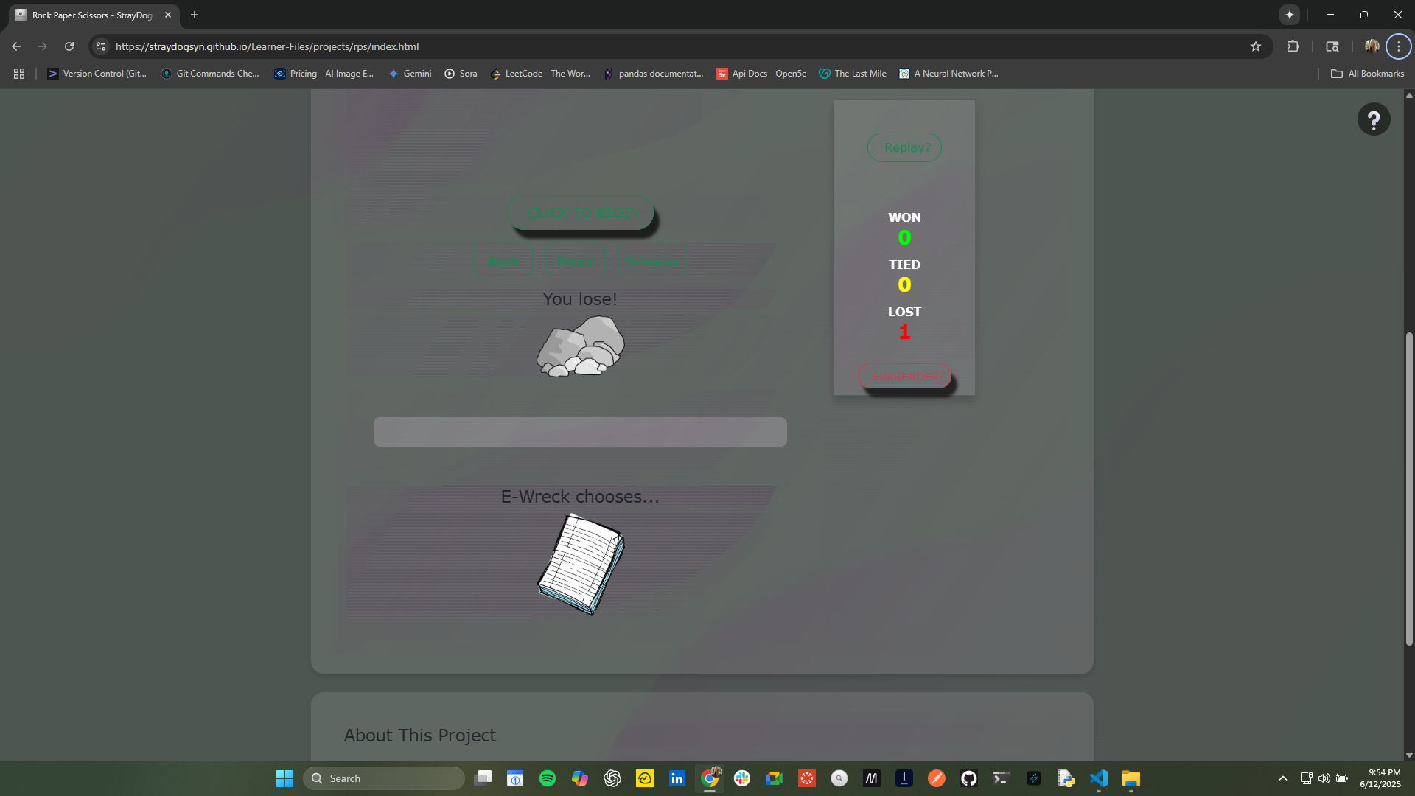The height and width of the screenshot is (796, 1415).
Task: Open the help question mark icon
Action: [1374, 119]
